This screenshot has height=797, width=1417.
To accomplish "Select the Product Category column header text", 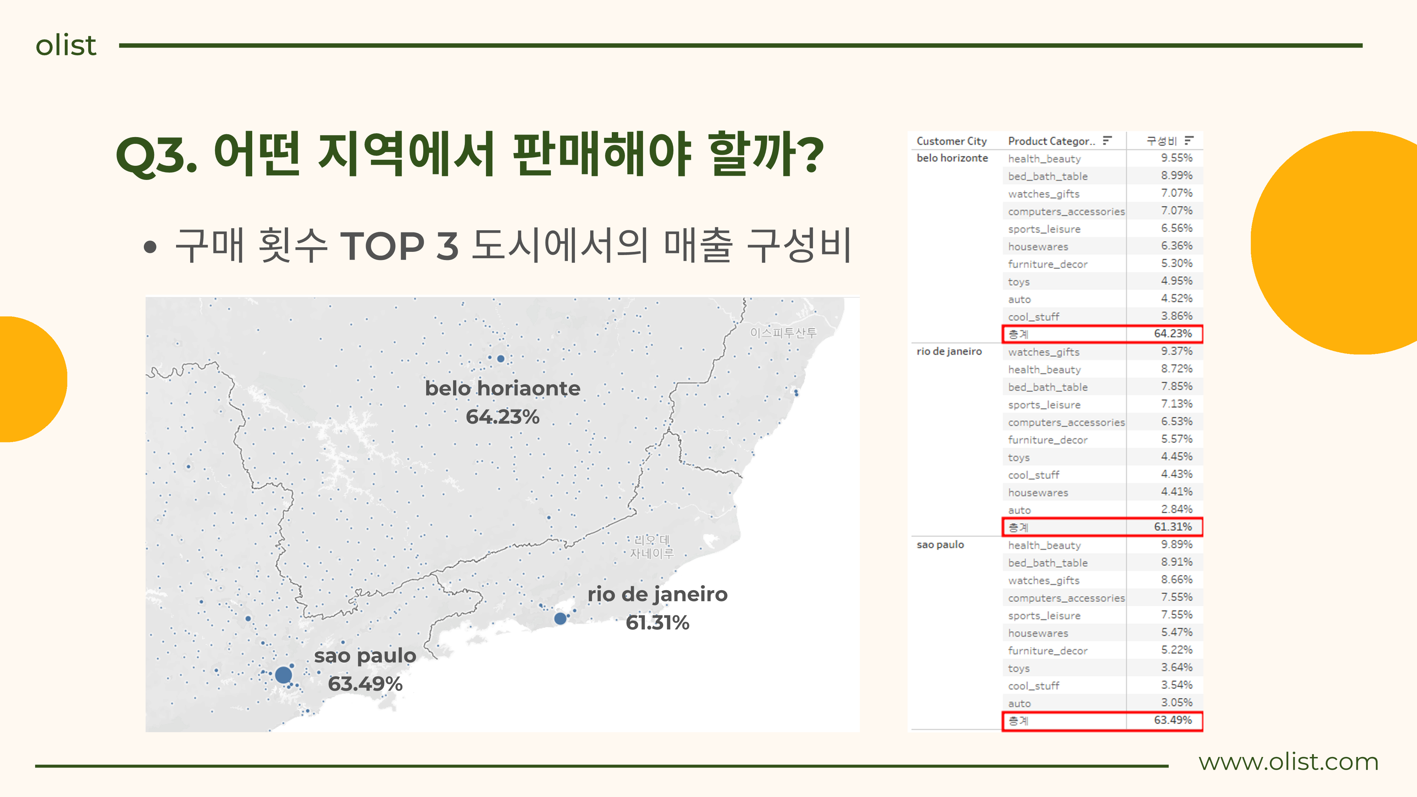I will pos(1051,141).
